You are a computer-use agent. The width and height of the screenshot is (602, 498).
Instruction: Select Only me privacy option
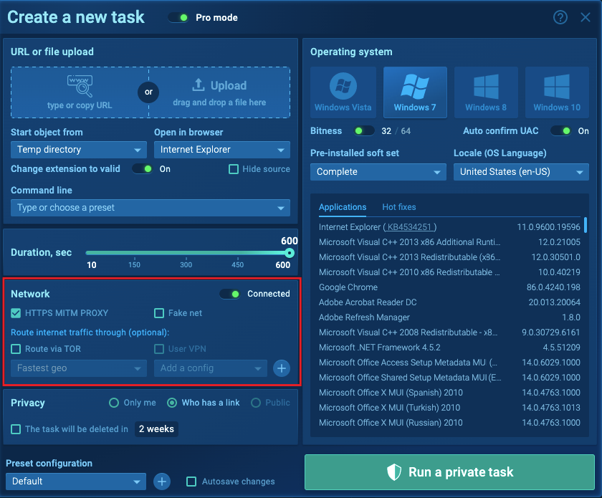(x=114, y=403)
